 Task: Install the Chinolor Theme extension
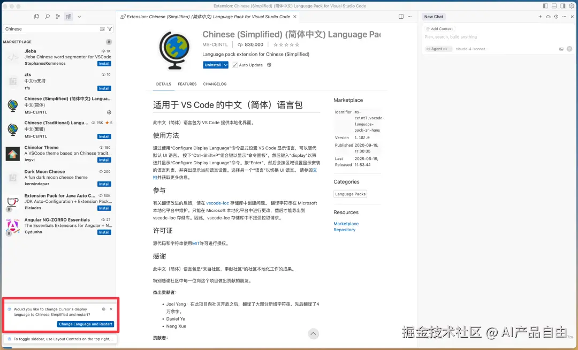[x=104, y=160]
